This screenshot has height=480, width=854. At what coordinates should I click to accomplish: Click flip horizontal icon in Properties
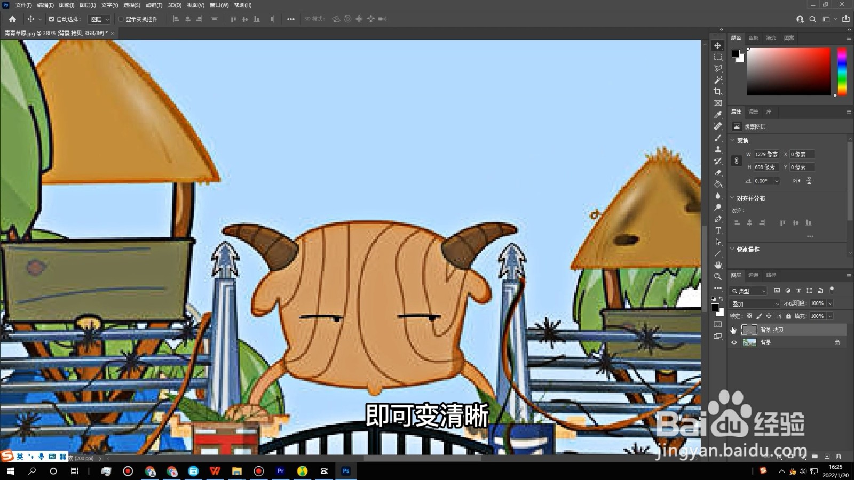click(796, 181)
